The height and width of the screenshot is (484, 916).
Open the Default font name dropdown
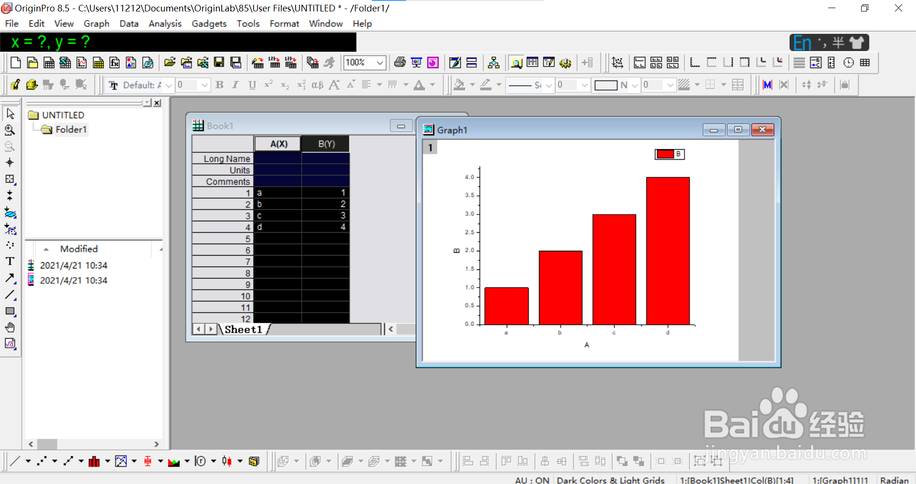[169, 85]
